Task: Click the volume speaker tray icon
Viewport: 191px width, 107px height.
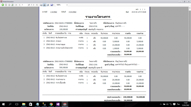Action: [x=167, y=104]
